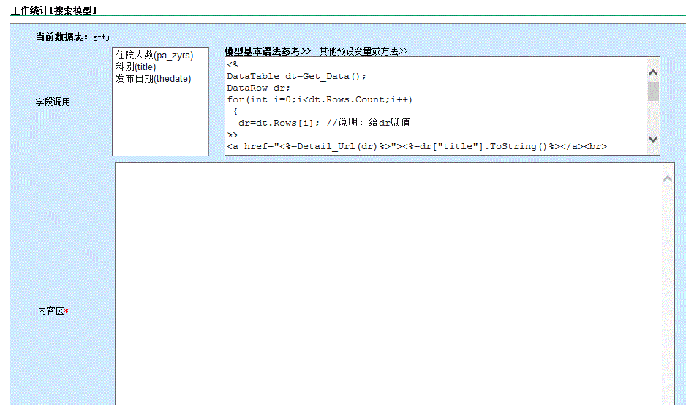Click the 工作统计[搜索模型] page title

coord(53,10)
